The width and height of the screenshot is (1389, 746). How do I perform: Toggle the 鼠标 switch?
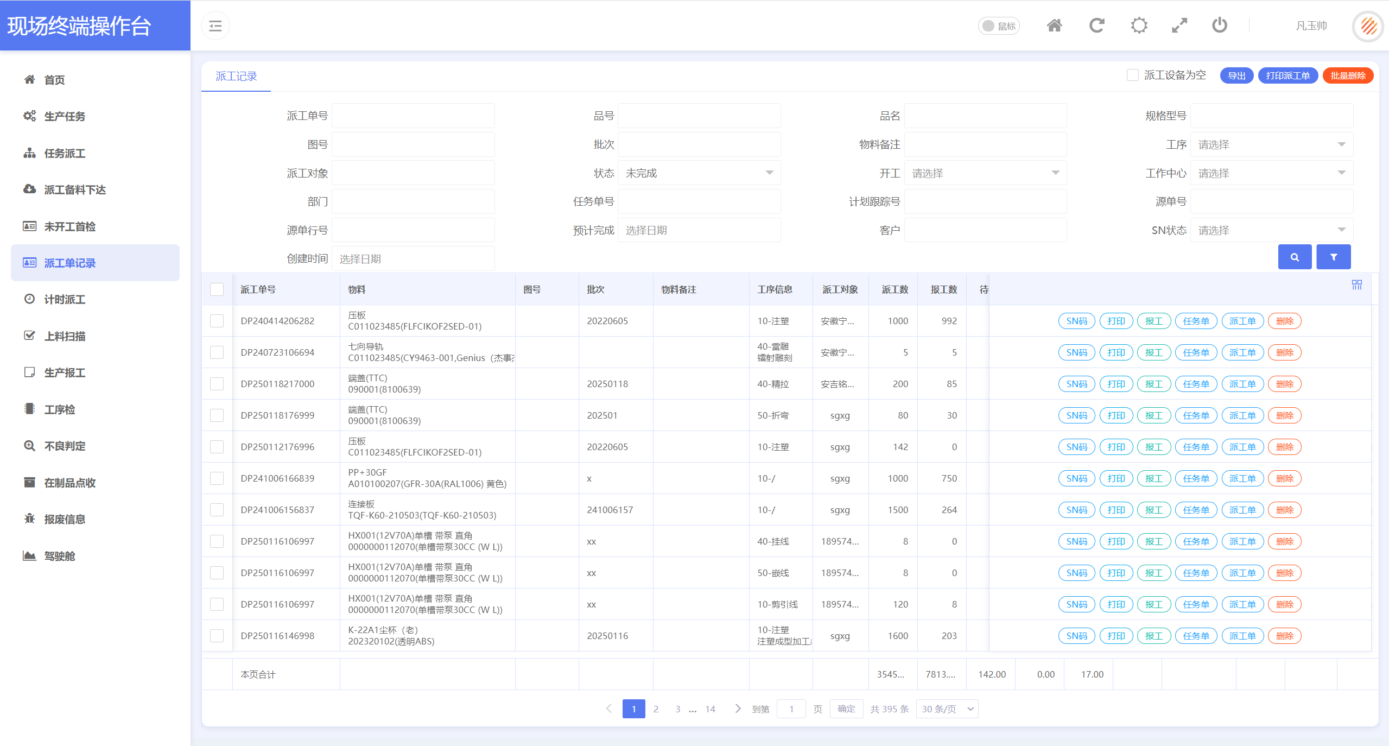click(999, 26)
